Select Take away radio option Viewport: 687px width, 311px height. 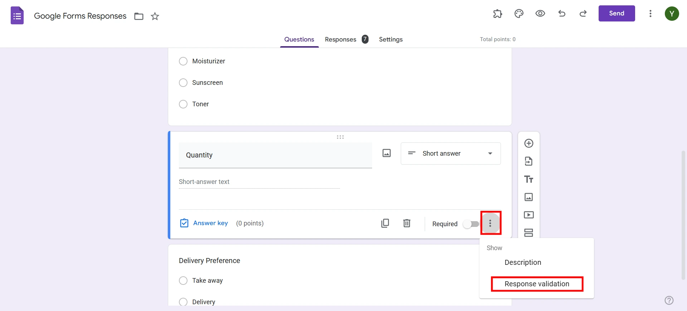(183, 281)
